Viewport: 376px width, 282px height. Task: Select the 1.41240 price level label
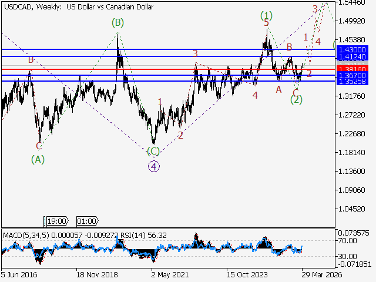[352, 57]
